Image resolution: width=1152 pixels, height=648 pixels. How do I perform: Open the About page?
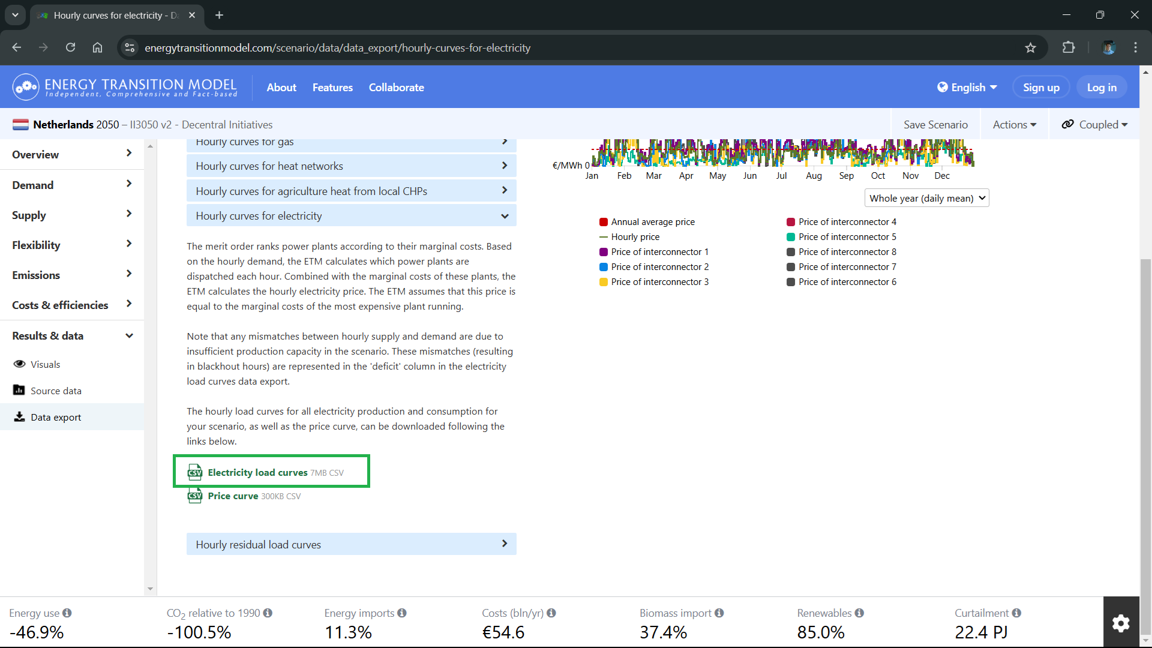(x=281, y=88)
